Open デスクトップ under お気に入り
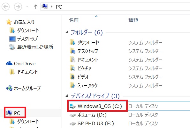Image resolution: width=190 pixels, height=128 pixels. [x=27, y=39]
